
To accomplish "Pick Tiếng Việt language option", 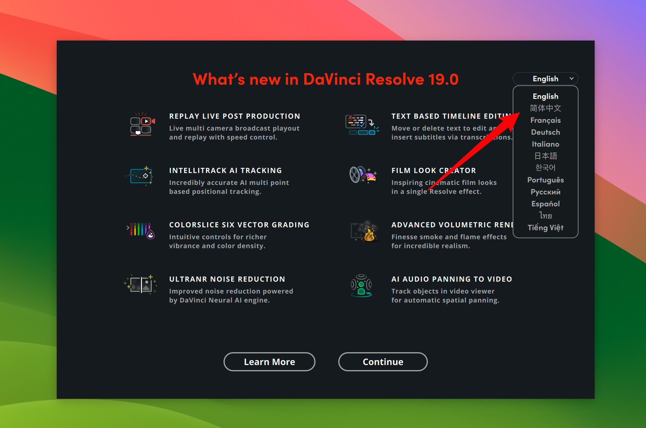I will click(545, 228).
